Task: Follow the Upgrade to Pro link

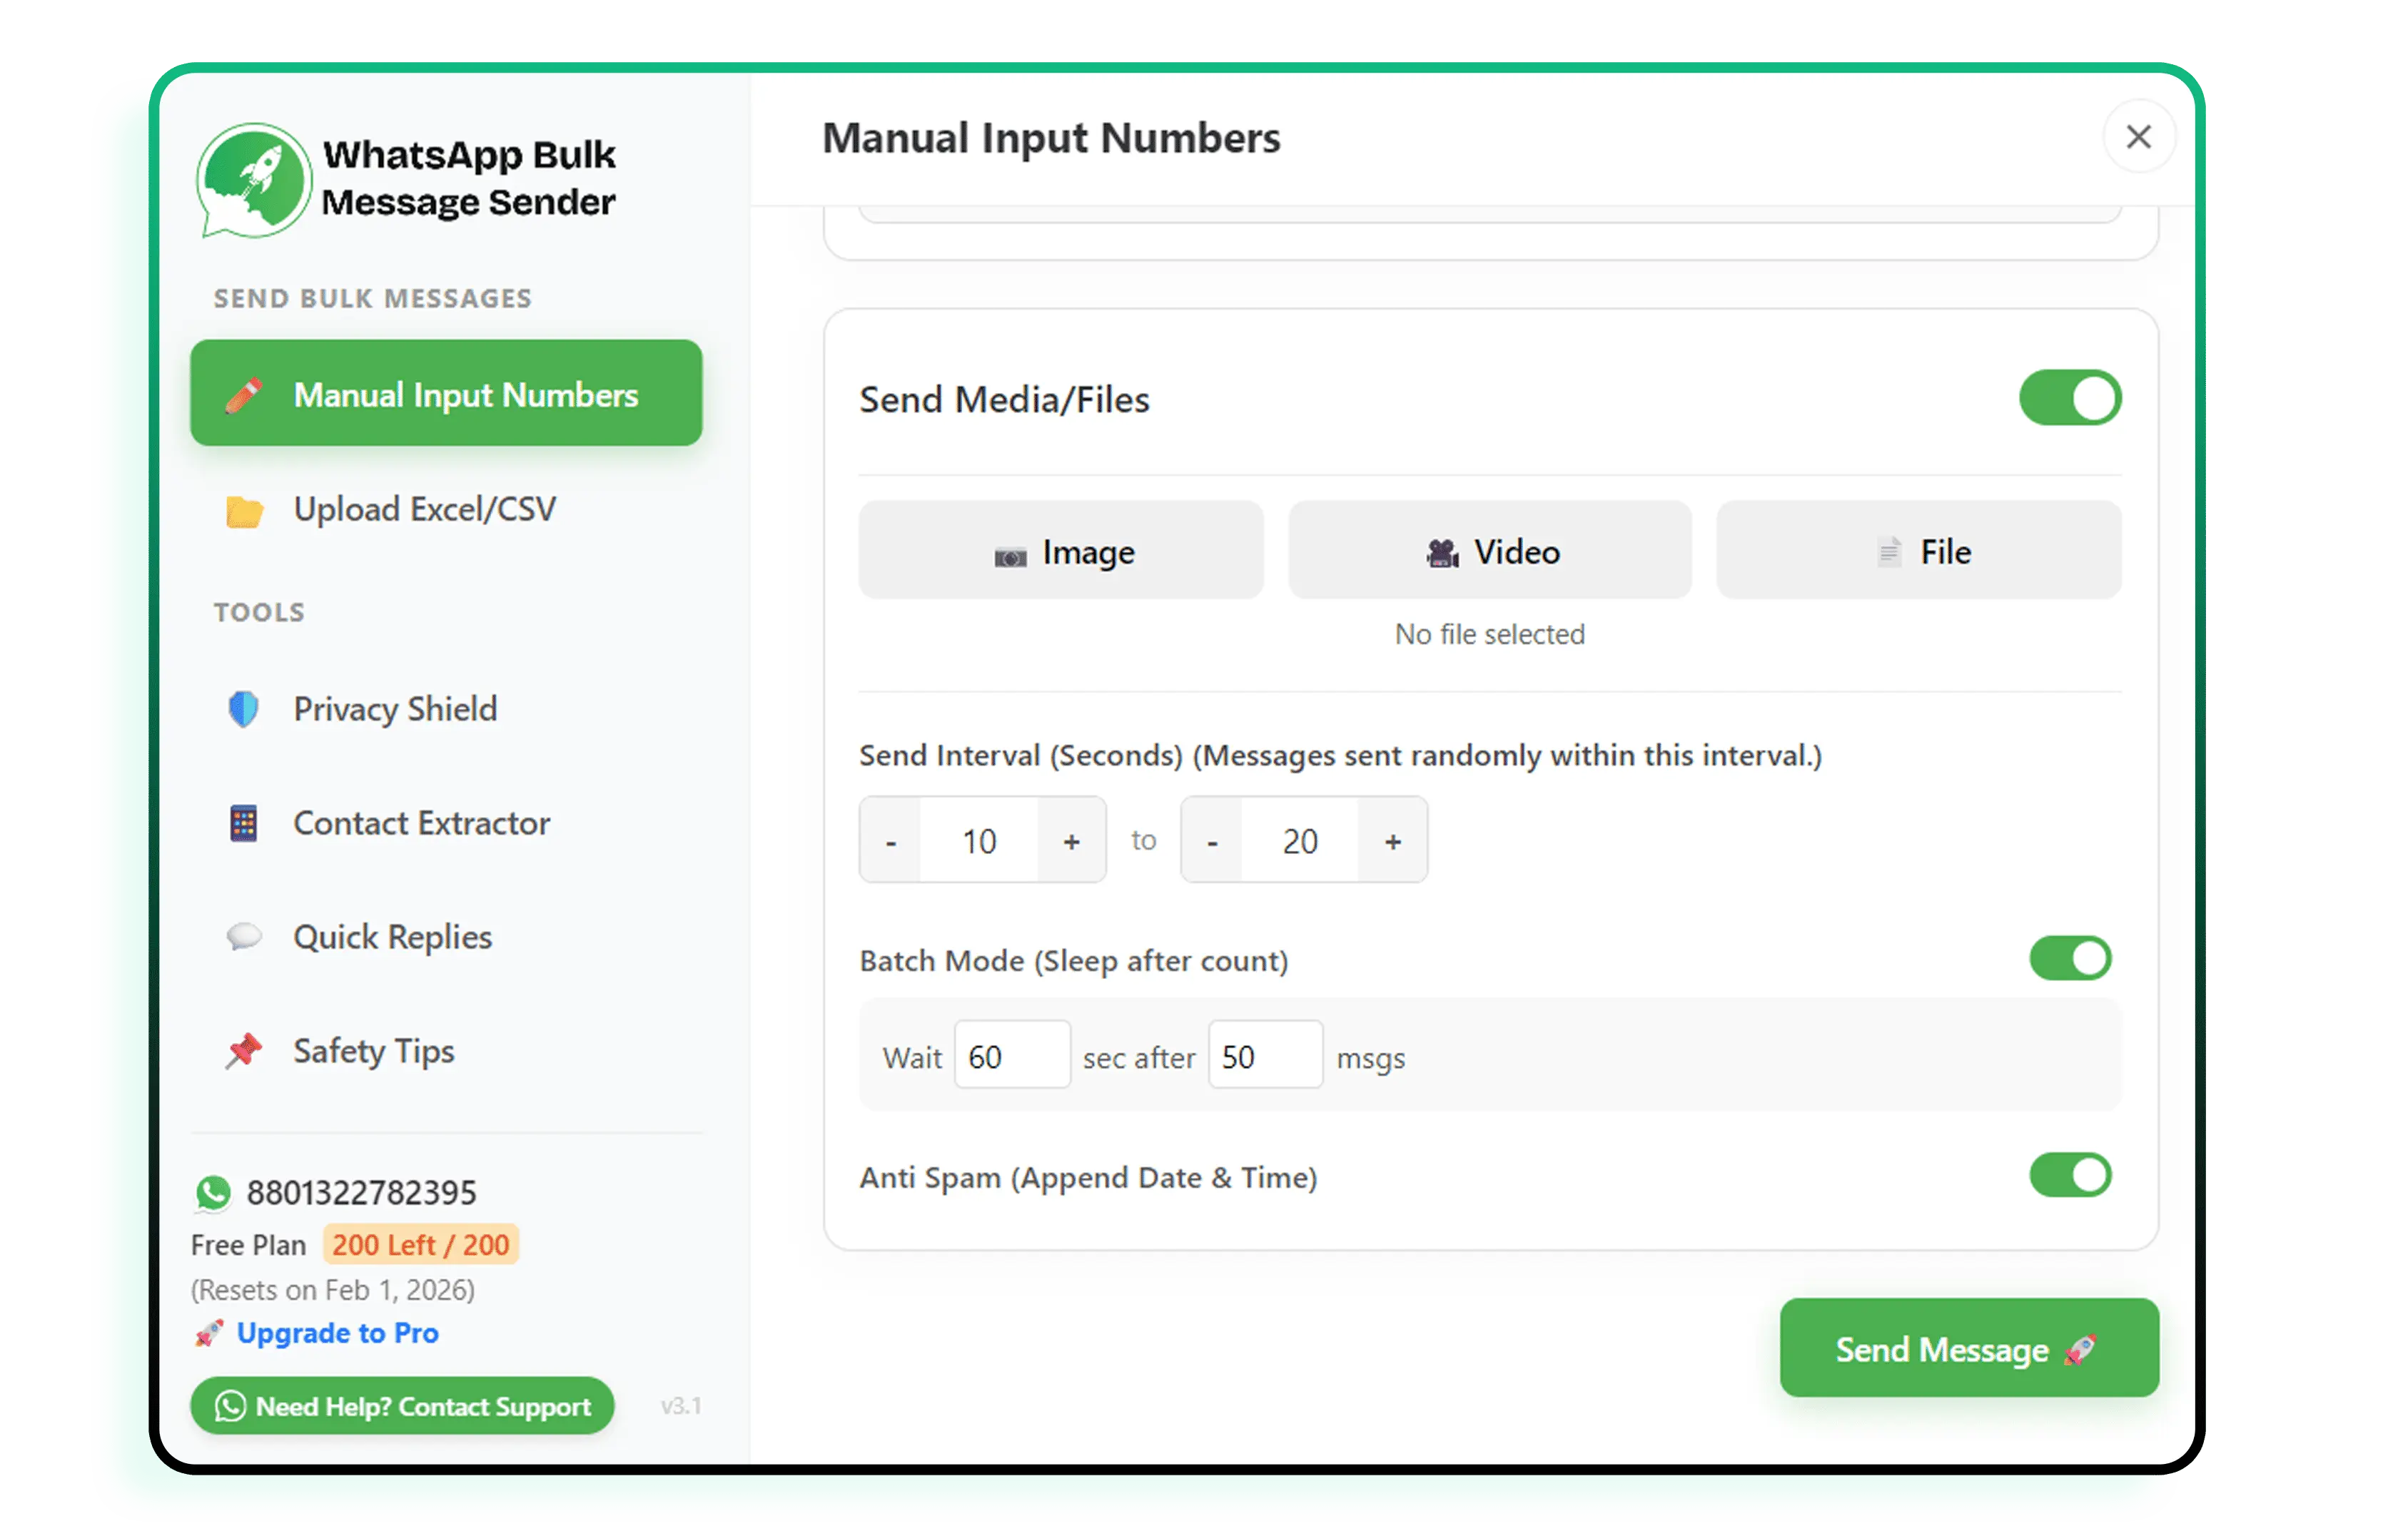Action: point(337,1333)
